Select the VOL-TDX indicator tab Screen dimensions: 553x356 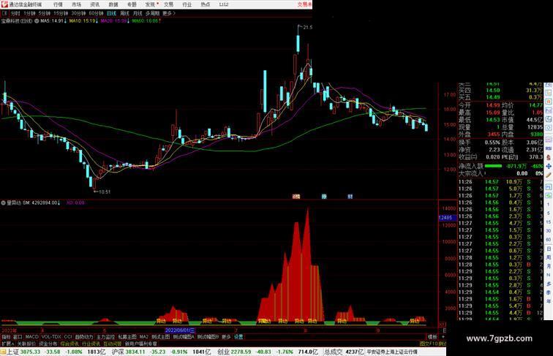pos(51,337)
